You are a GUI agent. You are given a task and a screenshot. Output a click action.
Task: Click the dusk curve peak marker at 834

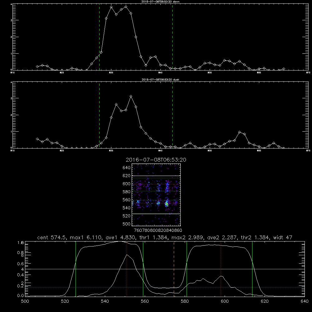coord(131,96)
